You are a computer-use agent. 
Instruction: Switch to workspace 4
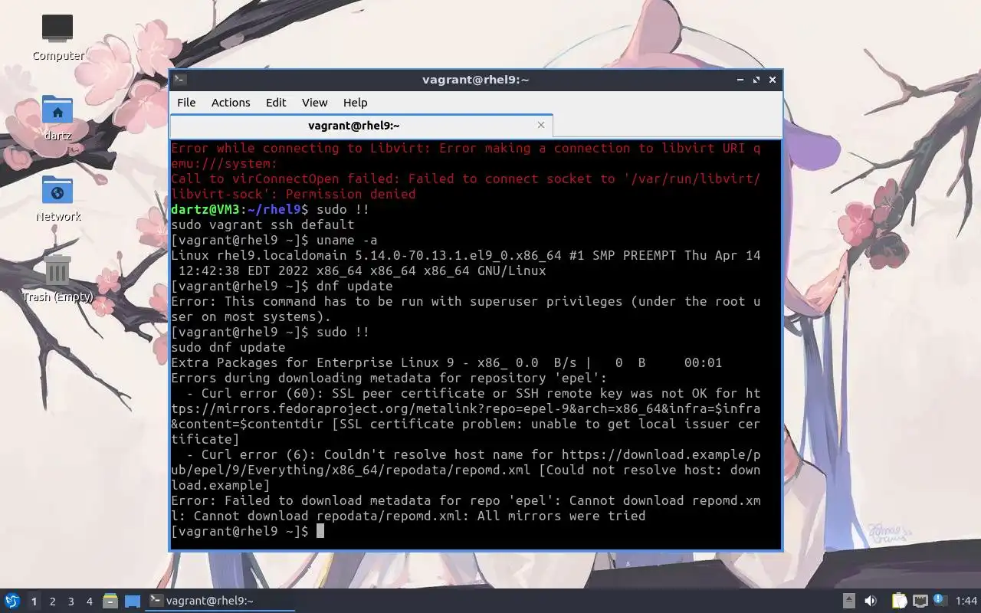[x=90, y=602]
